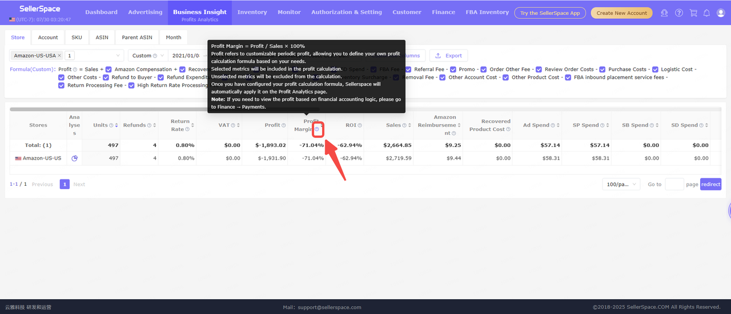Open customer support headset icon

(x=664, y=13)
